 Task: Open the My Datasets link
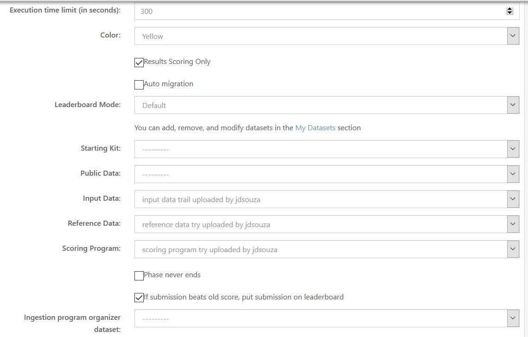315,127
